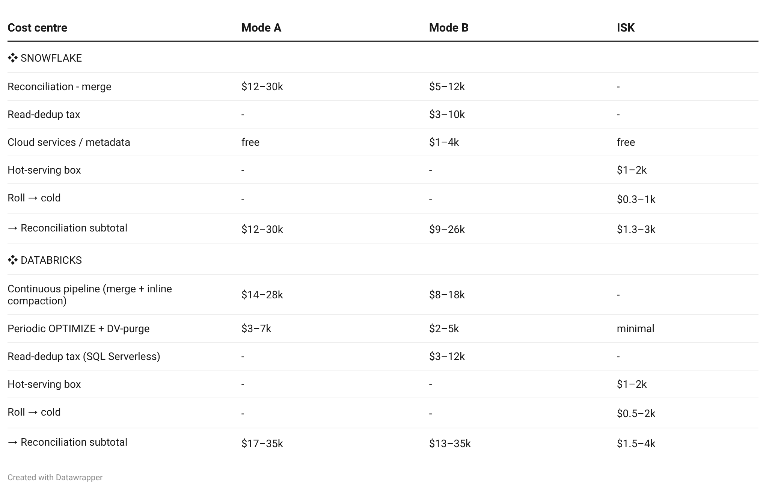Click the Snowflake Roll → cold $0.3–1k value

[x=636, y=199]
